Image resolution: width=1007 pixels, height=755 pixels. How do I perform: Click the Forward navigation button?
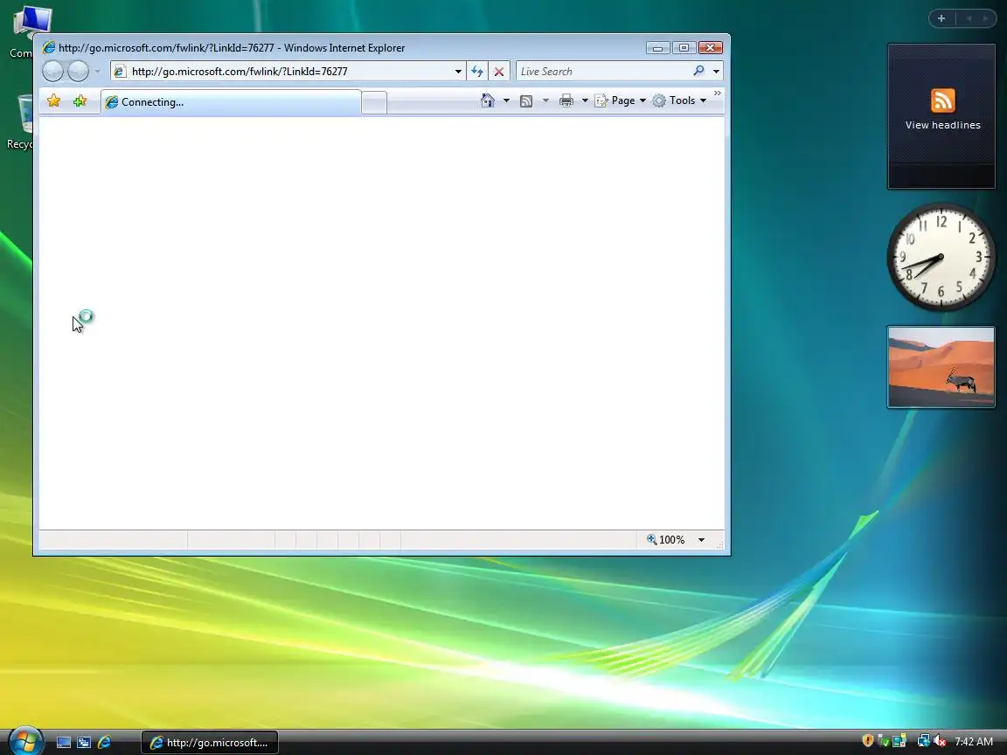click(79, 72)
